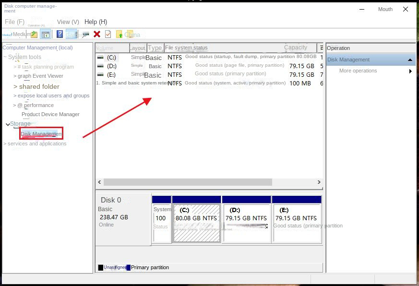Click the highlighted Garden toolbar icon
This screenshot has width=419, height=286.
point(72,34)
